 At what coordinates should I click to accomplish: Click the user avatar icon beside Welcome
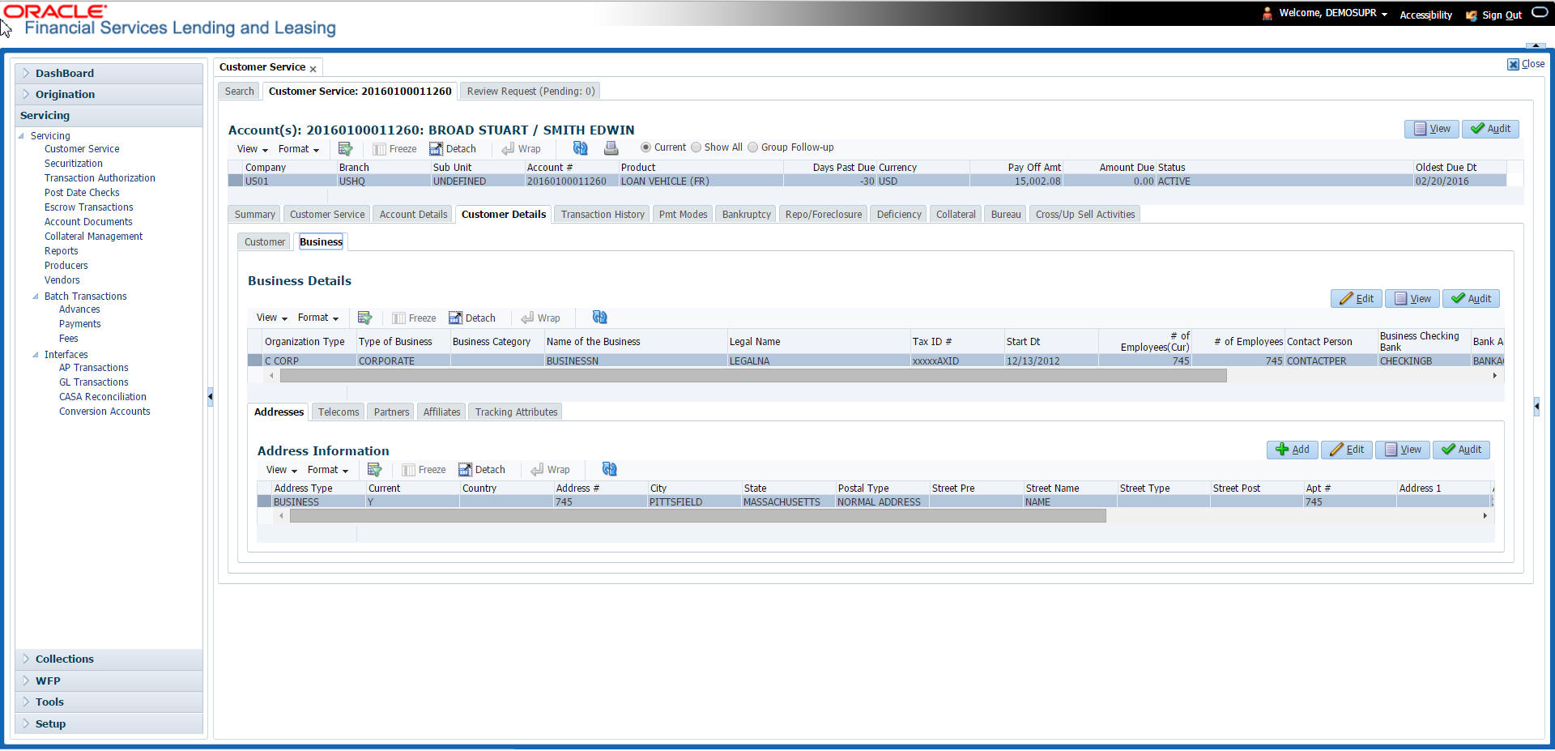[1267, 14]
